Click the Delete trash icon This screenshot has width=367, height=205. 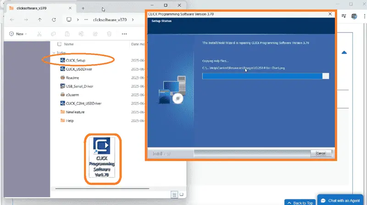[x=109, y=34]
